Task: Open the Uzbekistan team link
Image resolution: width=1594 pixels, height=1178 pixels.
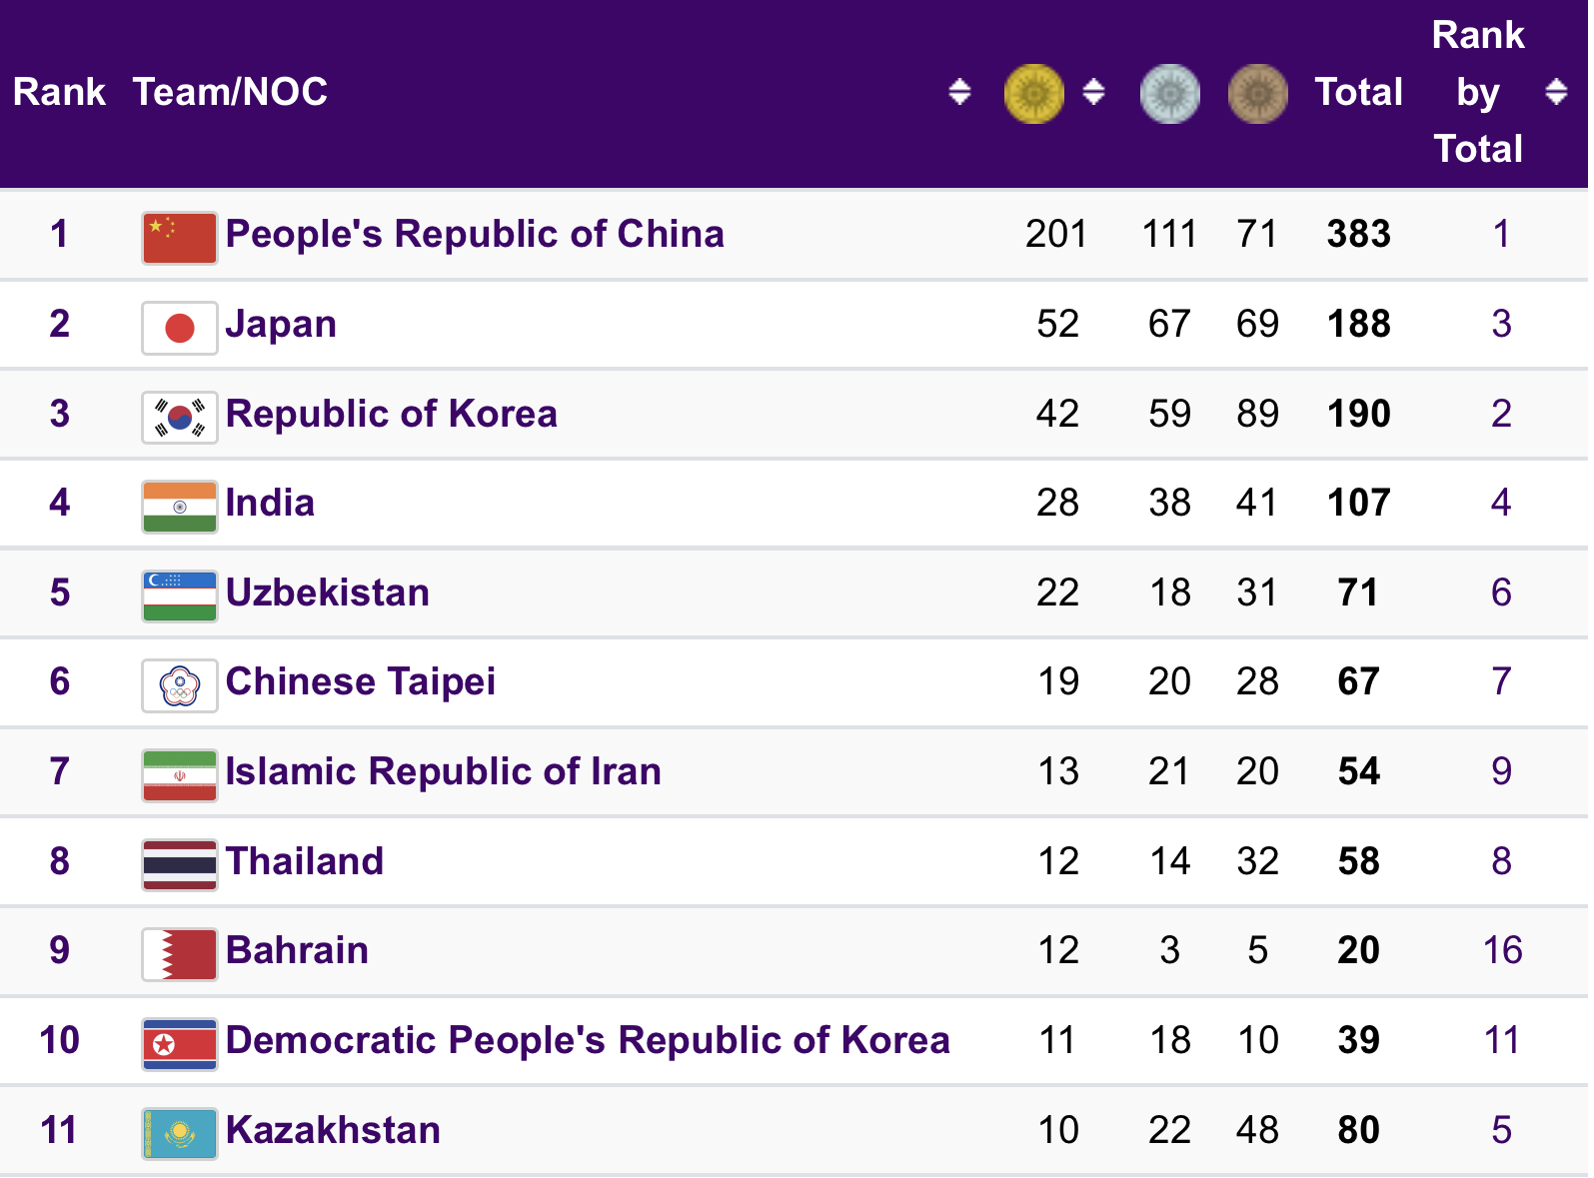Action: click(328, 592)
